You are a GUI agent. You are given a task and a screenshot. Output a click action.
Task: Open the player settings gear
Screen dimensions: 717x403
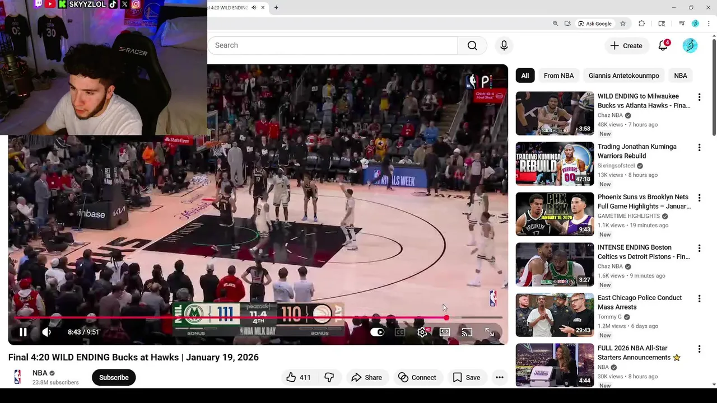click(x=422, y=332)
